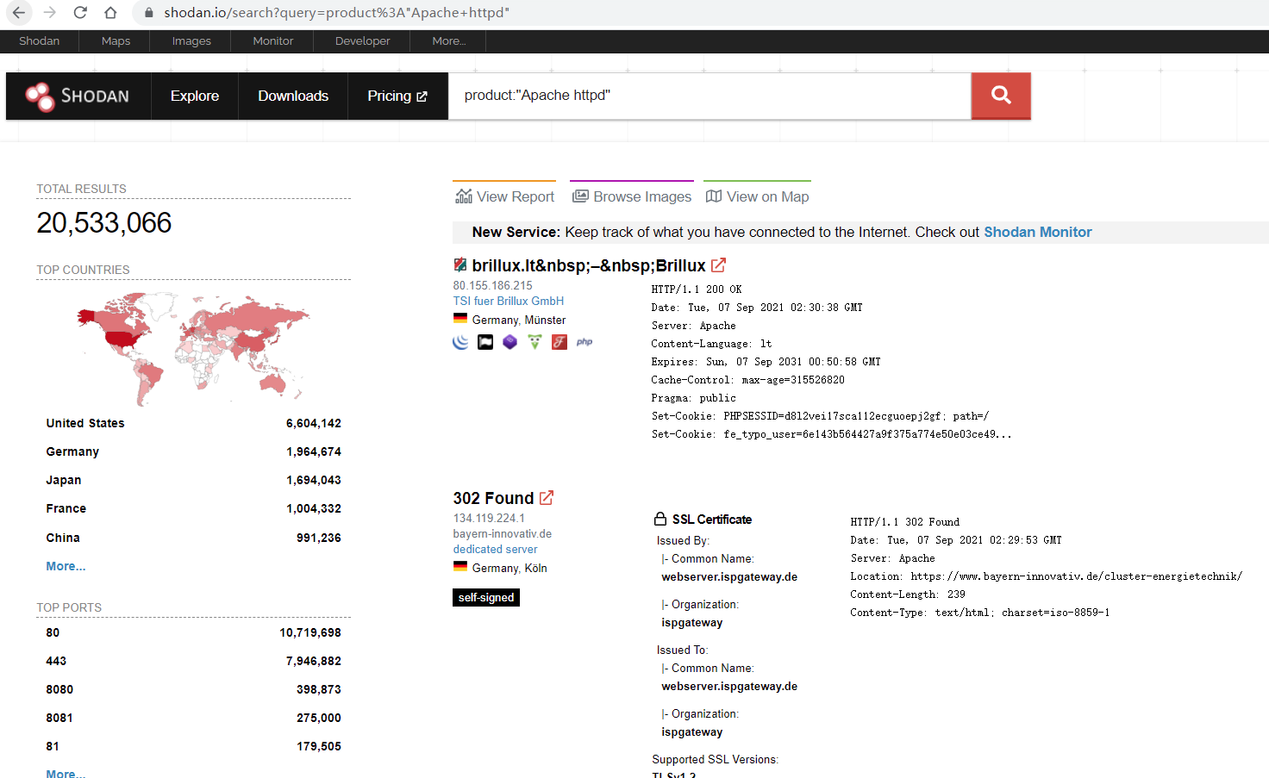The height and width of the screenshot is (778, 1269).
Task: Click the browser forward arrow
Action: coord(50,13)
